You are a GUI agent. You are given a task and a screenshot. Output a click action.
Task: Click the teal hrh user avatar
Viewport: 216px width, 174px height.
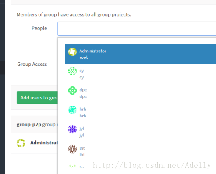72,110
